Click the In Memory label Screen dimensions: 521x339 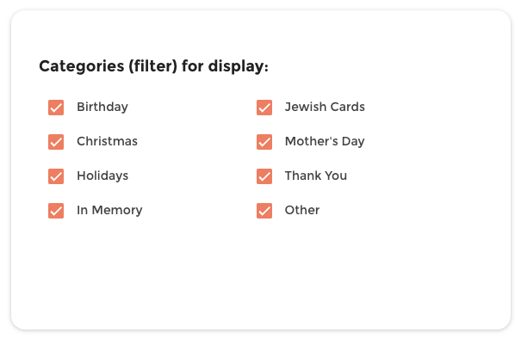pyautogui.click(x=109, y=210)
